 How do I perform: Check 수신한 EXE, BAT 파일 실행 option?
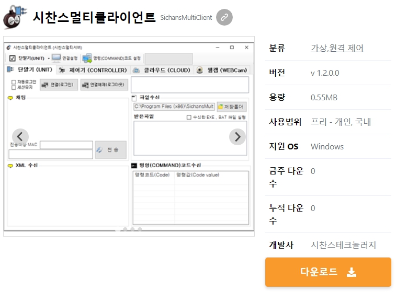coord(189,117)
